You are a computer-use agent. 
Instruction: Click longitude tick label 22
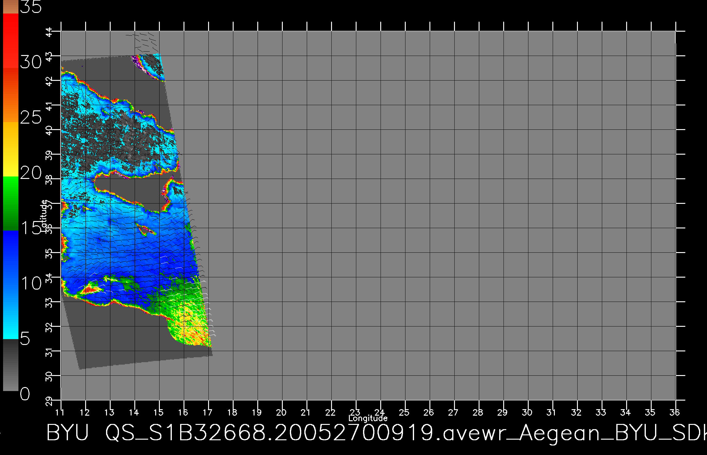click(330, 412)
